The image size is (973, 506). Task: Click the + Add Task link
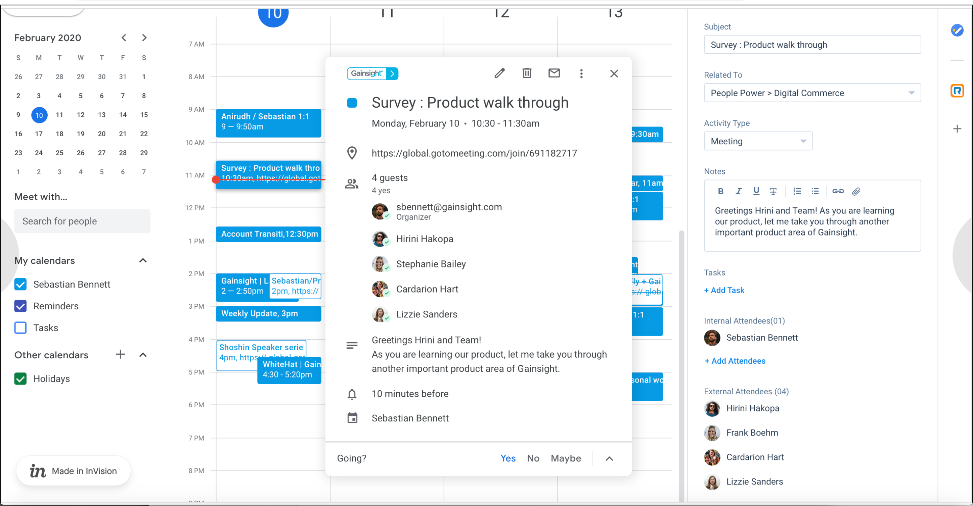click(x=724, y=290)
